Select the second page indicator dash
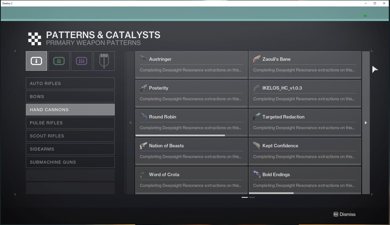The height and width of the screenshot is (225, 390). (x=252, y=197)
